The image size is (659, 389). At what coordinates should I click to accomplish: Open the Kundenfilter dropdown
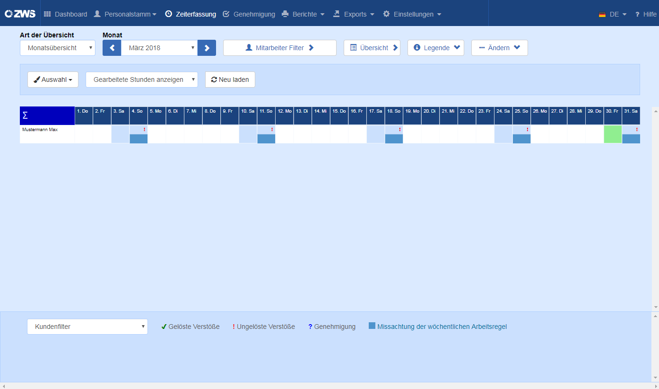(87, 327)
